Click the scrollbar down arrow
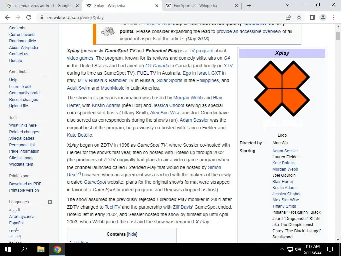 pyautogui.click(x=338, y=240)
